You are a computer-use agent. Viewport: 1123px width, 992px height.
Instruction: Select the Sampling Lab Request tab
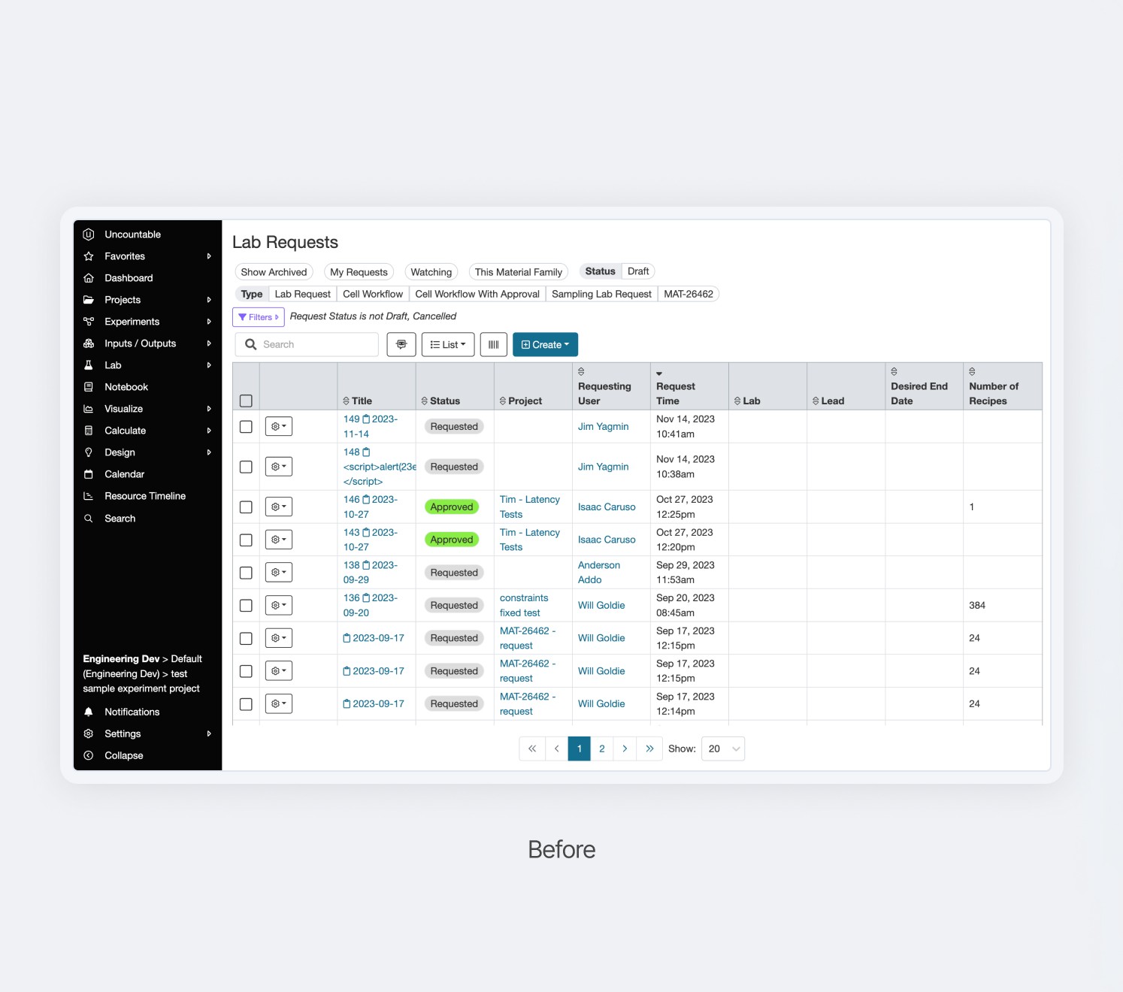(601, 294)
